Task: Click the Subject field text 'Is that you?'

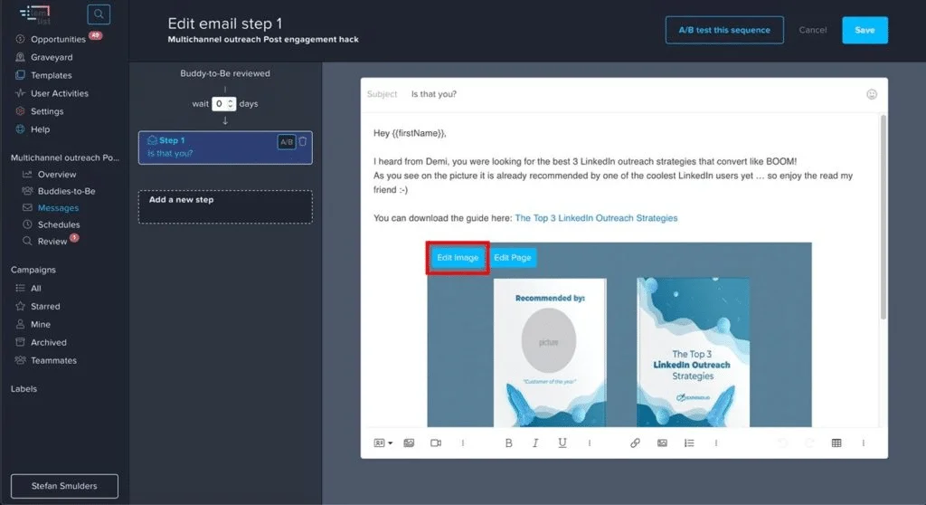Action: pyautogui.click(x=434, y=94)
